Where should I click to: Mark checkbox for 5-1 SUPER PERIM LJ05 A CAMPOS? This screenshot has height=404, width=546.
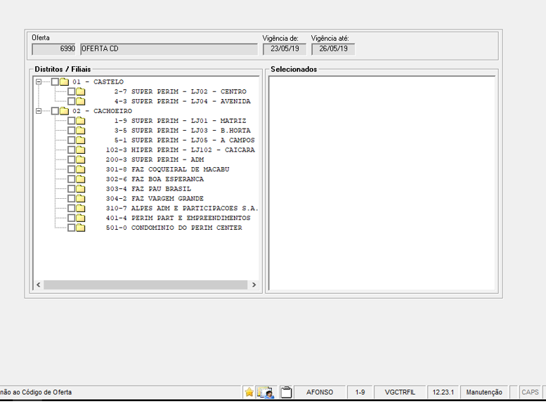tap(72, 141)
